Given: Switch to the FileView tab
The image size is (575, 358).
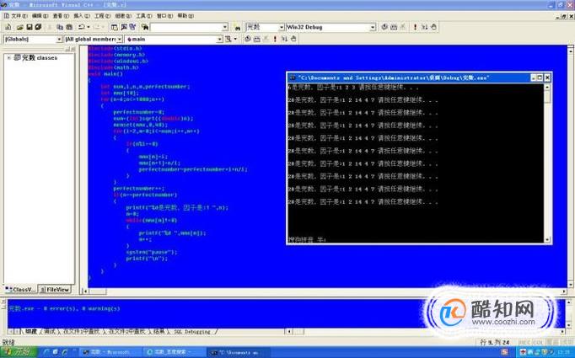Looking at the screenshot, I should 55,290.
